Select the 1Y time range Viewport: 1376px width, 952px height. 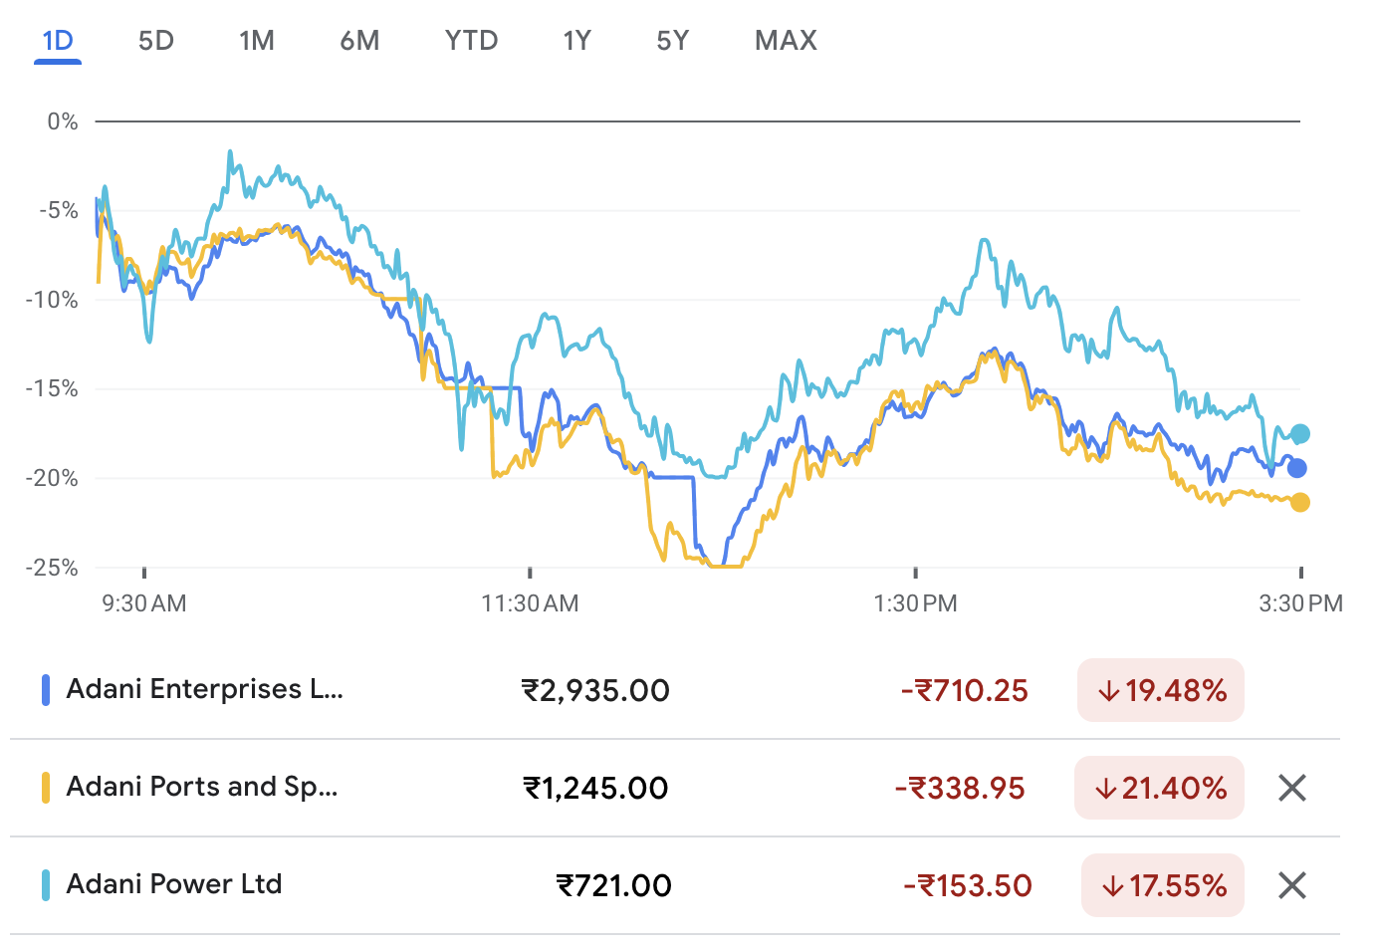[576, 41]
